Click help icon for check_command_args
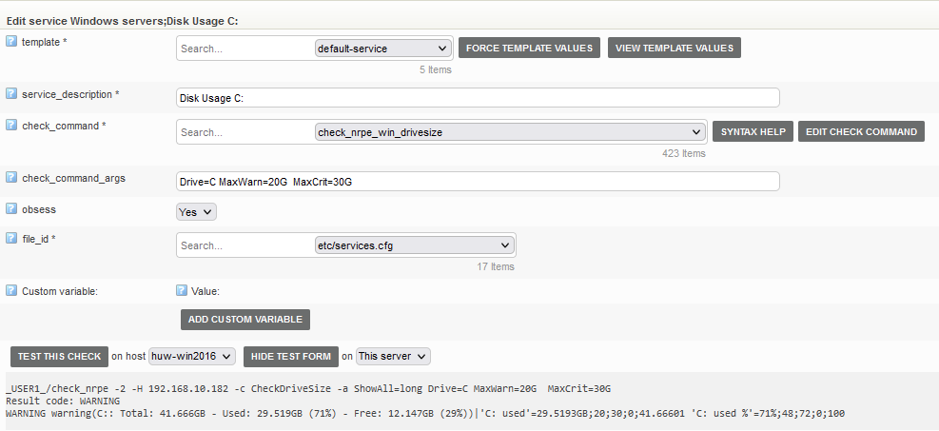The image size is (939, 431). pos(11,178)
